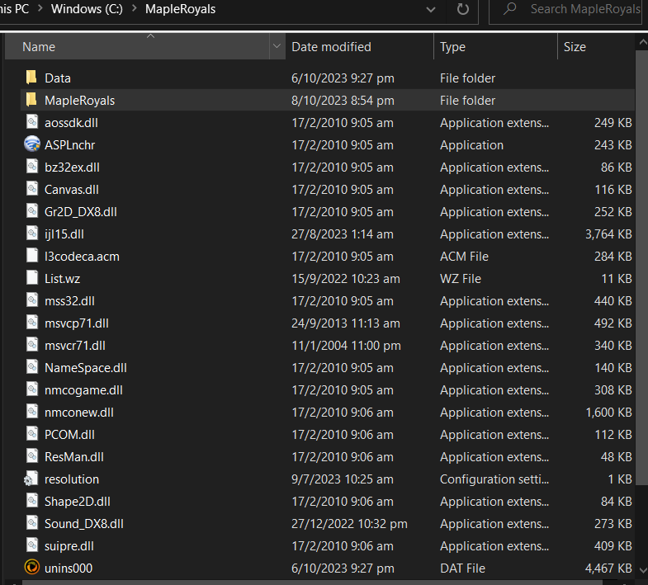Select file name unins000
This screenshot has width=648, height=585.
[x=69, y=568]
